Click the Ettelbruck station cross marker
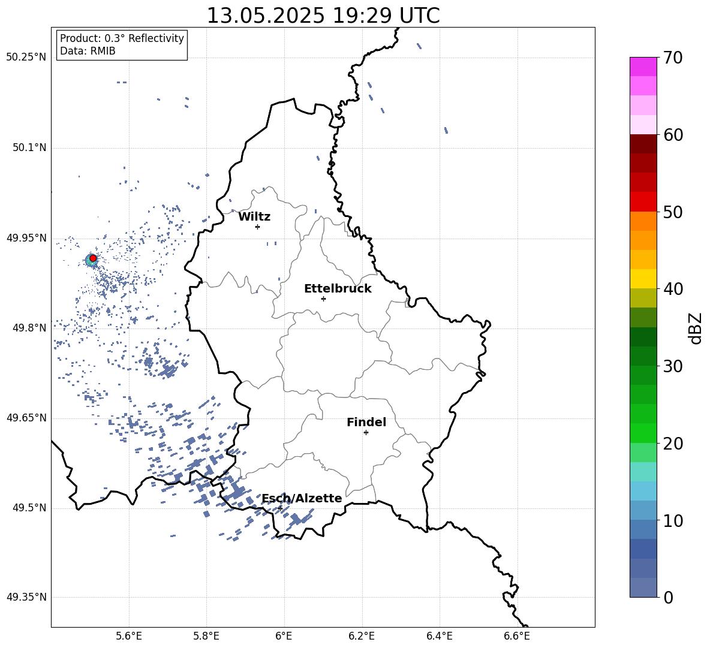The width and height of the screenshot is (710, 648). [x=323, y=299]
